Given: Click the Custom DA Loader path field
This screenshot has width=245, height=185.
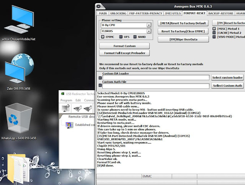Looking at the screenshot, I should point(156,78).
